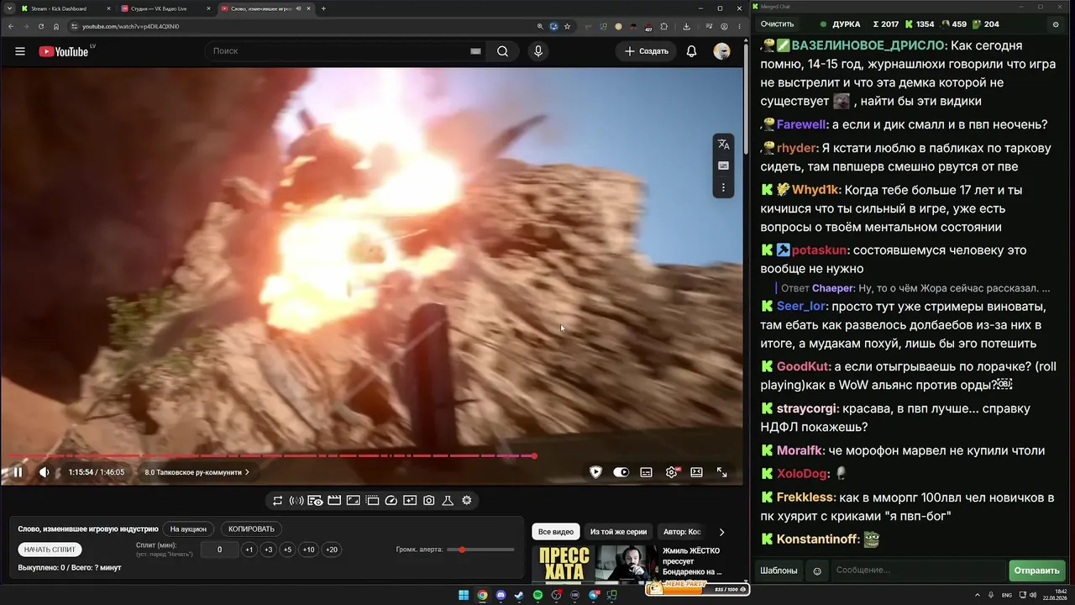Open the YouTube guide hamburger menu
The height and width of the screenshot is (605, 1075).
[x=20, y=51]
